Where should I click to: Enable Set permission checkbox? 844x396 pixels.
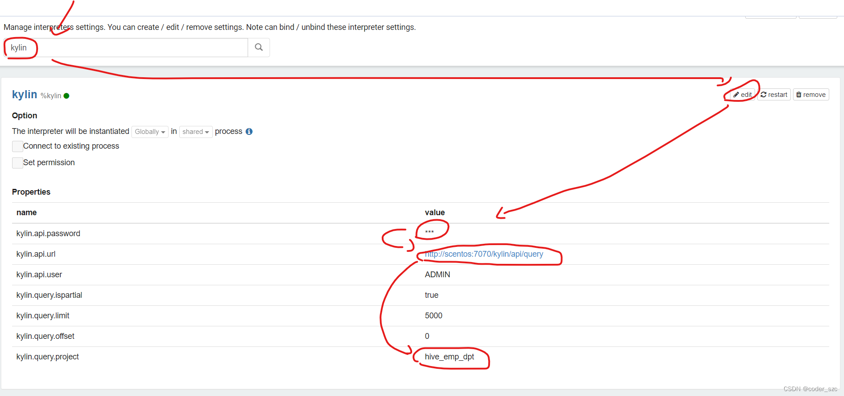[x=17, y=163]
